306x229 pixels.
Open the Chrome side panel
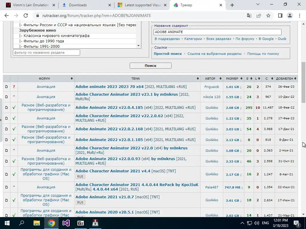click(x=280, y=16)
